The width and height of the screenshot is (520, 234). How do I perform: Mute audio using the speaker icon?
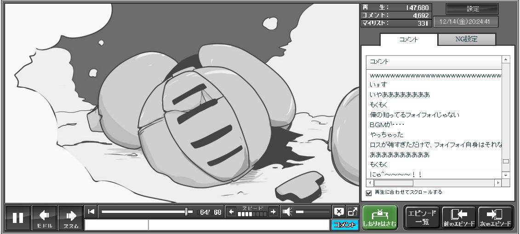(288, 212)
